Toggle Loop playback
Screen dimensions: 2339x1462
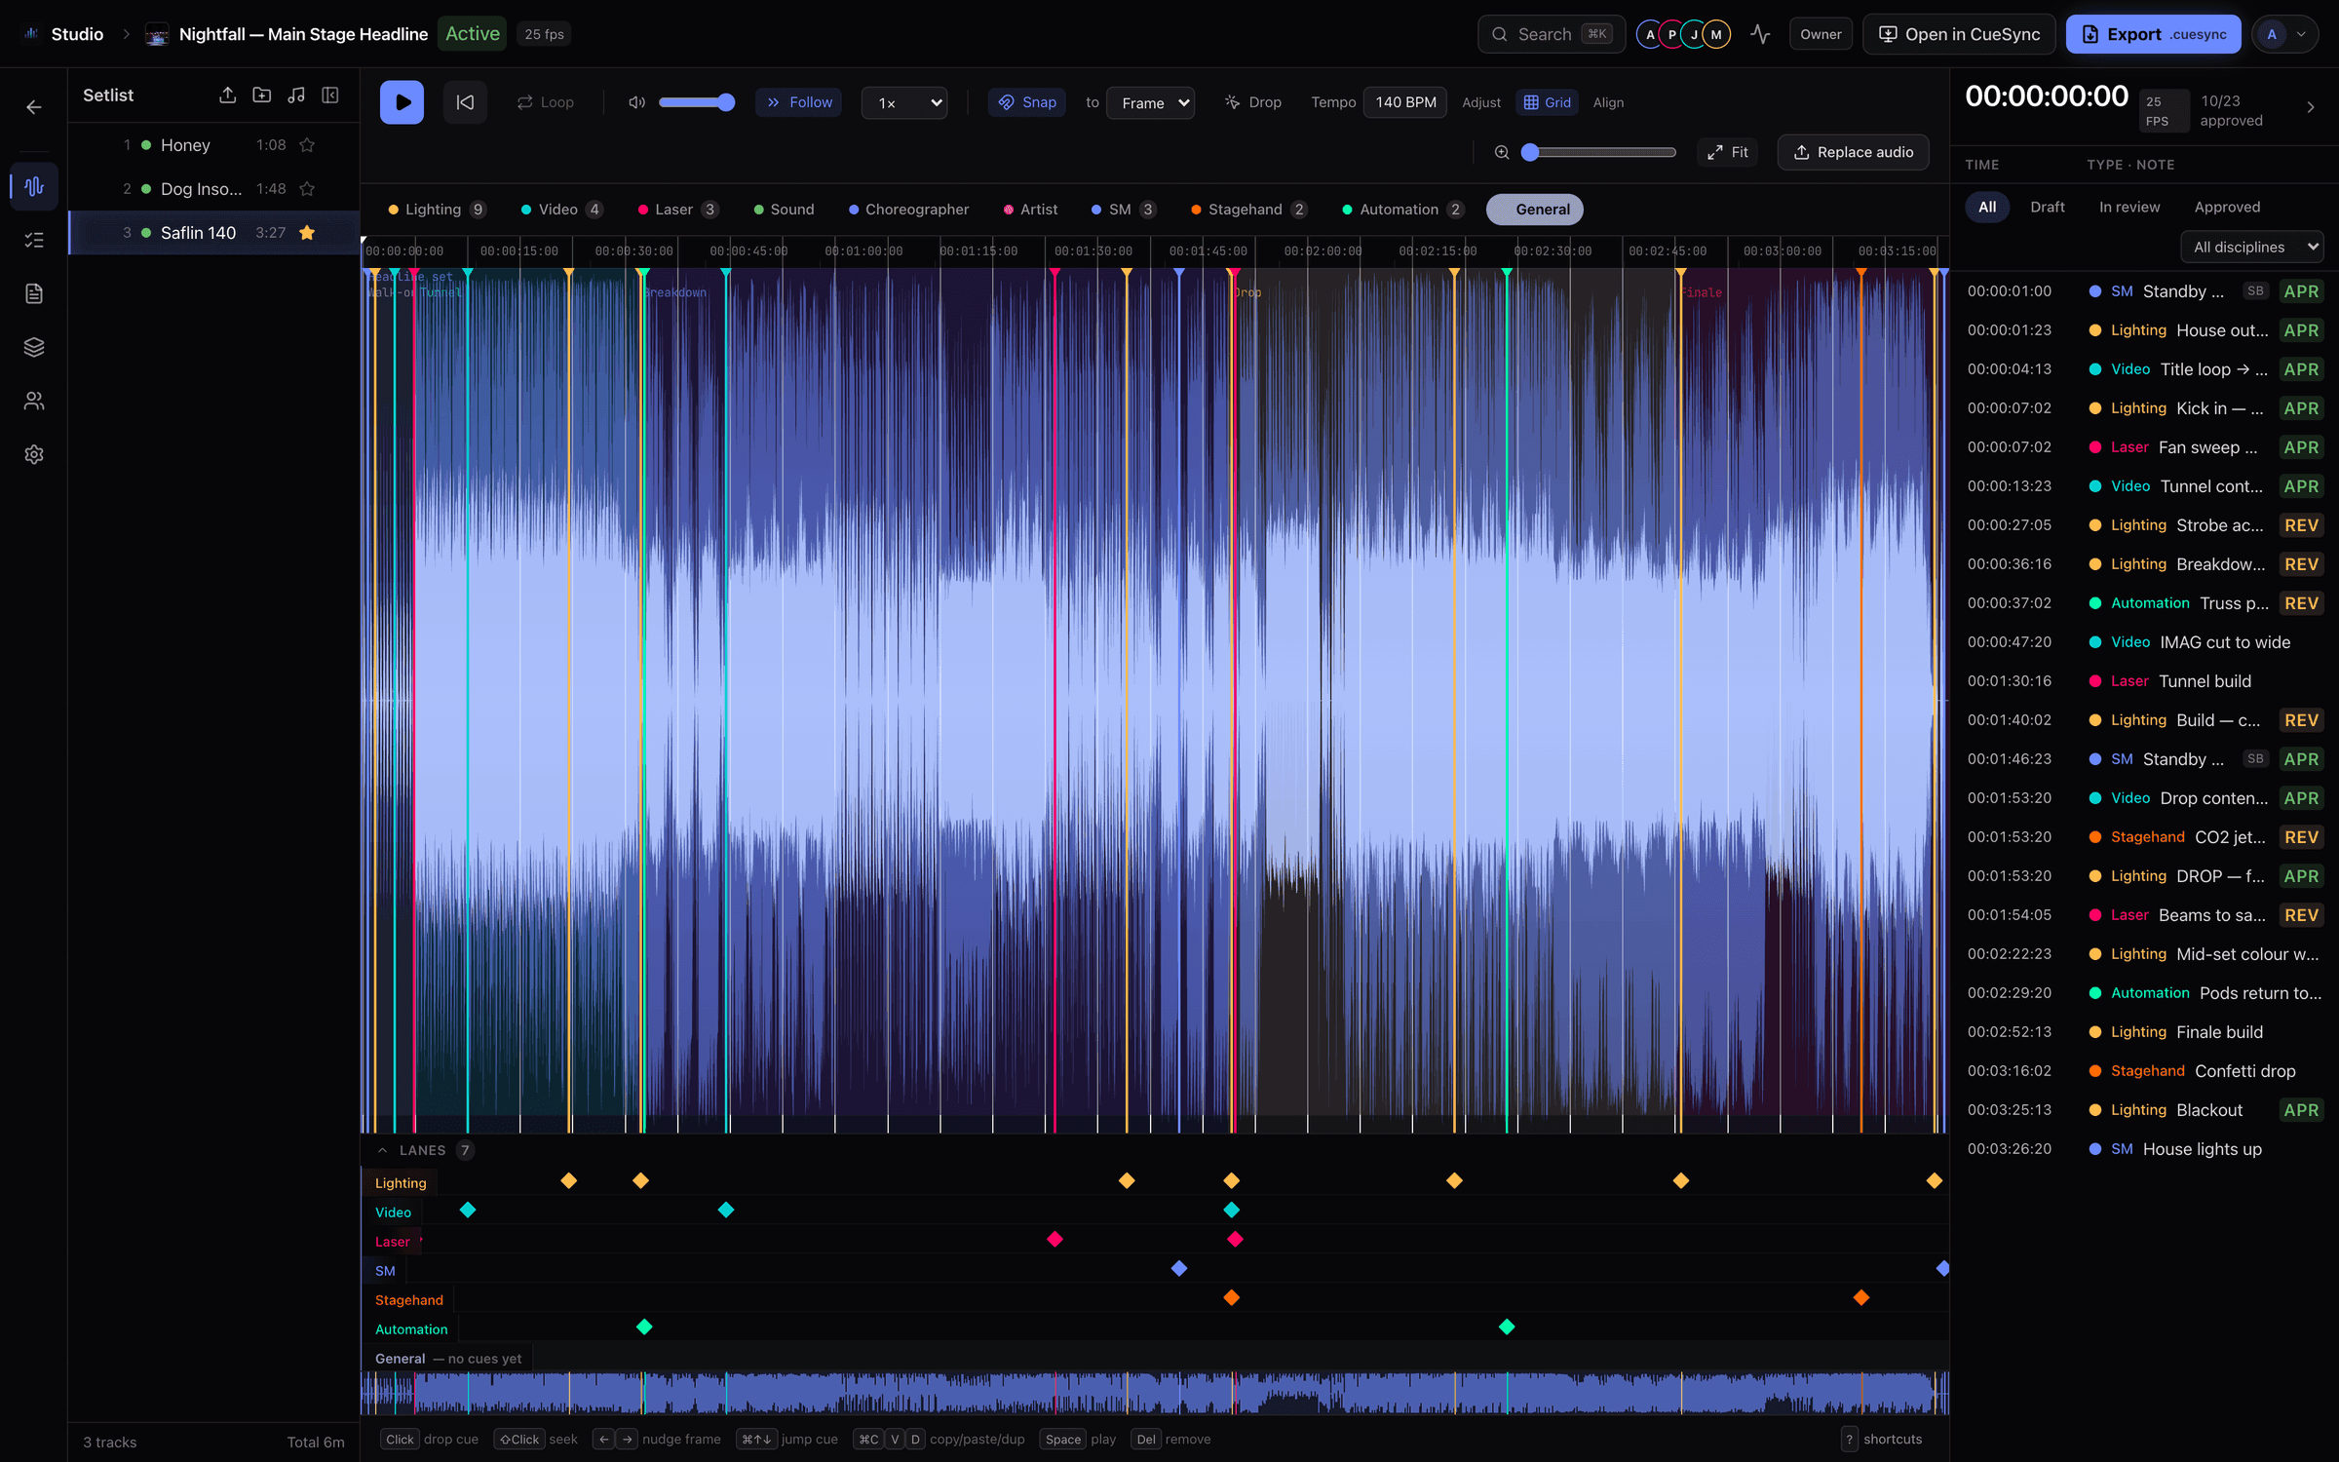[x=546, y=102]
